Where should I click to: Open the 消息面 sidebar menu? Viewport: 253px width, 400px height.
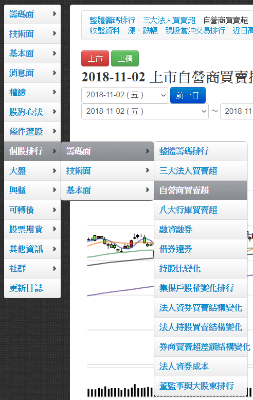(x=32, y=73)
